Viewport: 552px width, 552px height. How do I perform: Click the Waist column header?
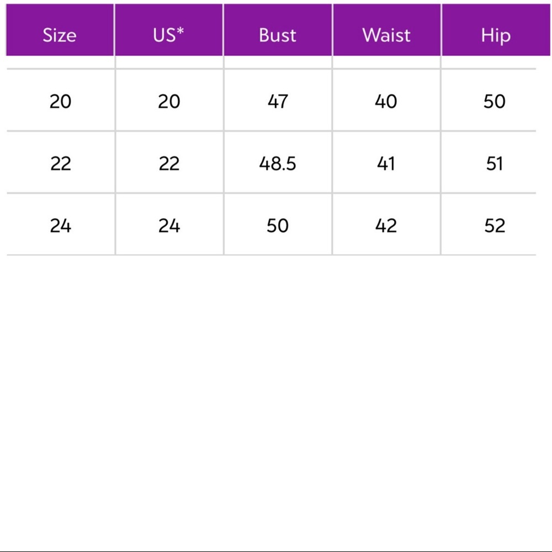pos(386,35)
